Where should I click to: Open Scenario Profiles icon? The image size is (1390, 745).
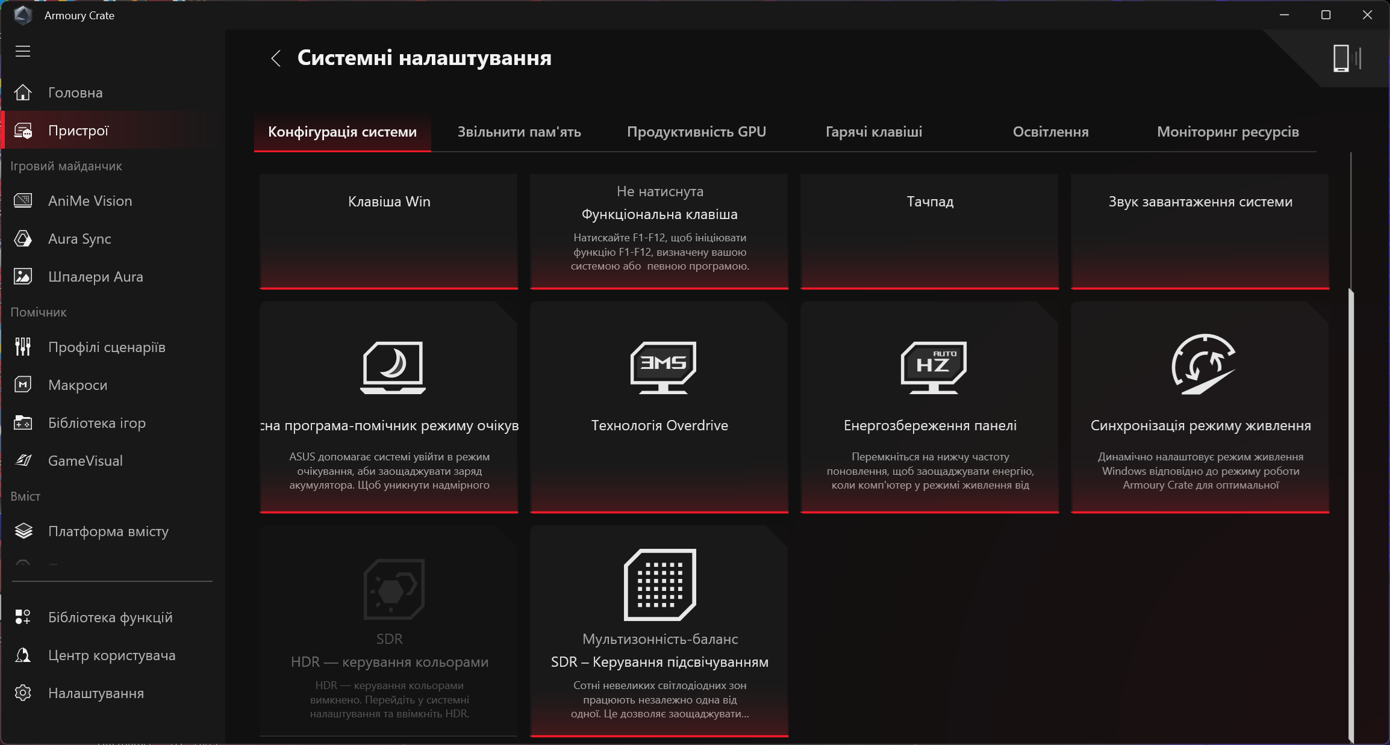coord(23,347)
